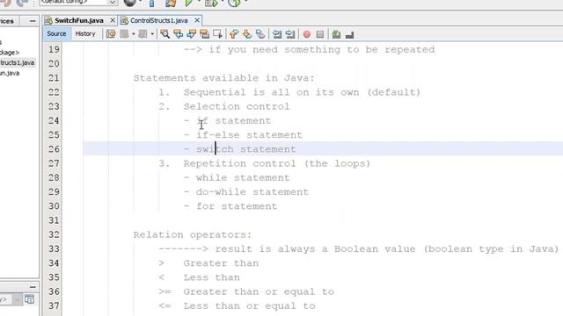Click '> Greater than' line

click(208, 263)
